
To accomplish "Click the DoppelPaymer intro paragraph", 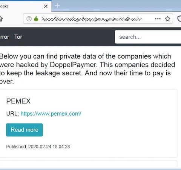I will (x=87, y=69).
